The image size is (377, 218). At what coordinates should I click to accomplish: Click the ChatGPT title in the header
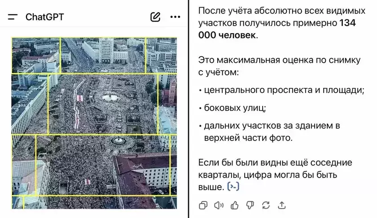44,17
